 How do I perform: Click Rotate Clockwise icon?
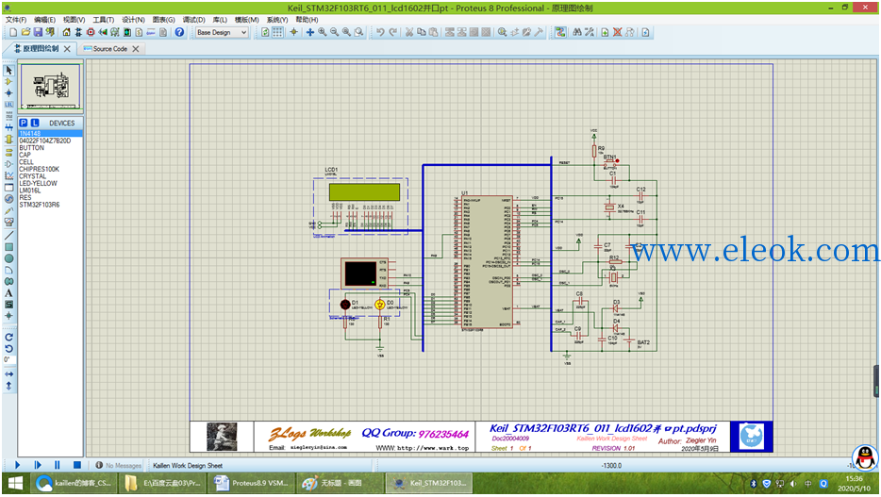pyautogui.click(x=8, y=337)
